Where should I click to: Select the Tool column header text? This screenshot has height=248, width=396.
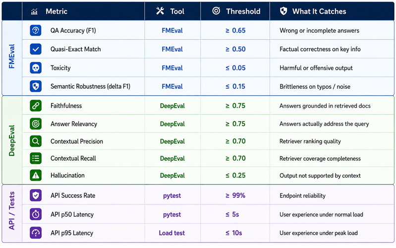point(177,11)
